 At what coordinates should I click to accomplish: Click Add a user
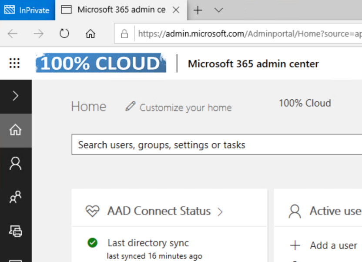pos(333,245)
